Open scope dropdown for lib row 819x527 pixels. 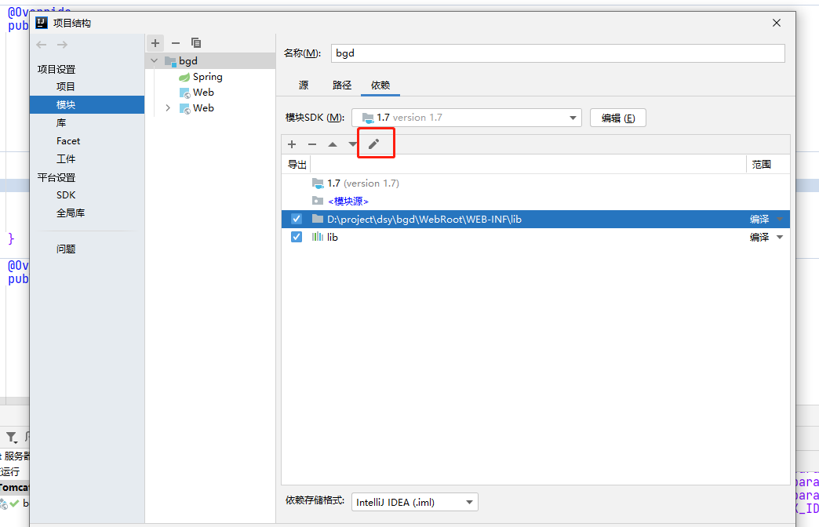click(780, 237)
